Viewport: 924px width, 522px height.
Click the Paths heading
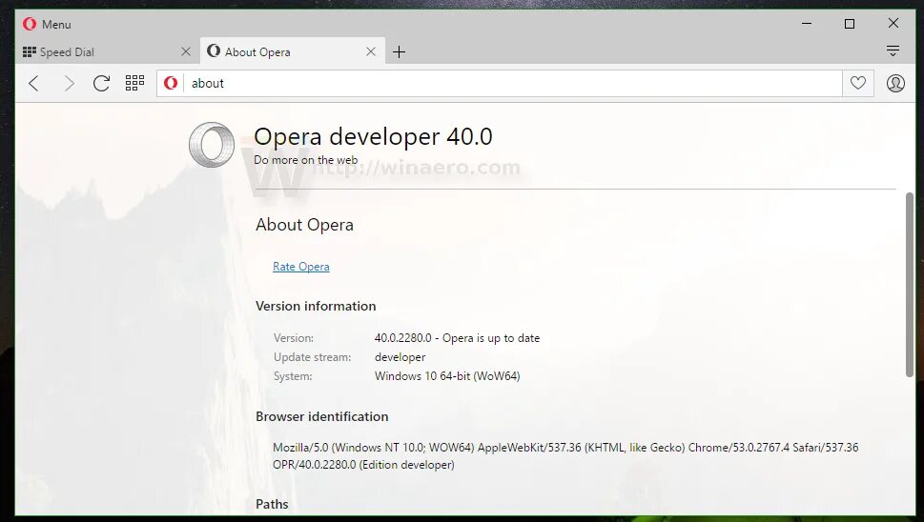click(x=272, y=504)
